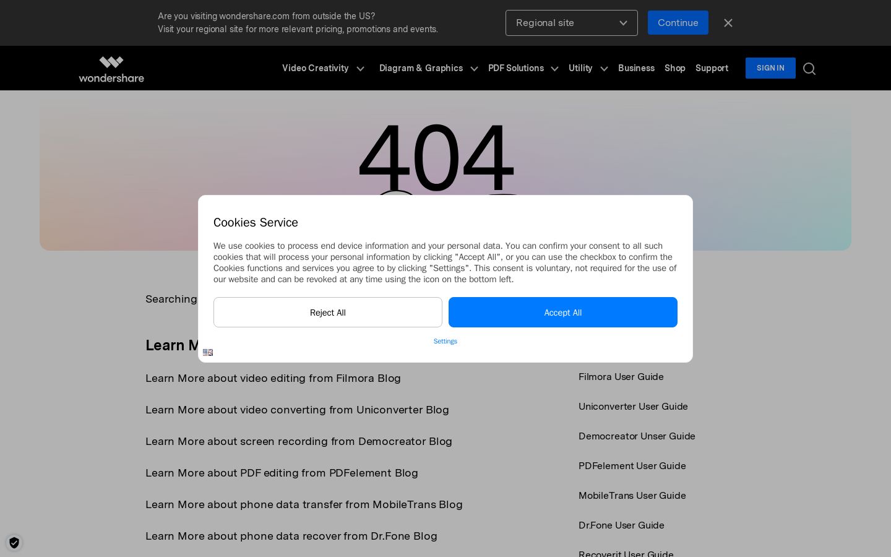Open the PDFelement User Guide
Viewport: 891px width, 557px height.
[632, 466]
